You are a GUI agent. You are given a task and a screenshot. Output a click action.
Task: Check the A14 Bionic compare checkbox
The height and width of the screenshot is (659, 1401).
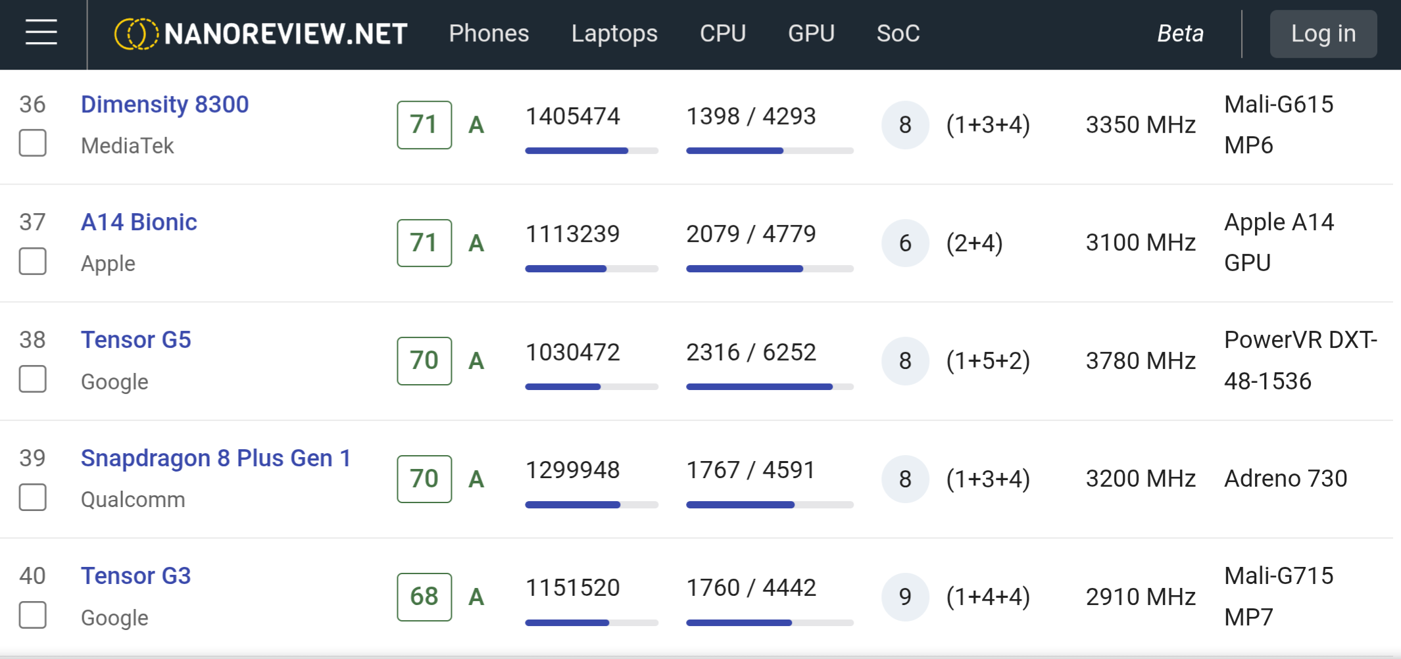coord(33,261)
